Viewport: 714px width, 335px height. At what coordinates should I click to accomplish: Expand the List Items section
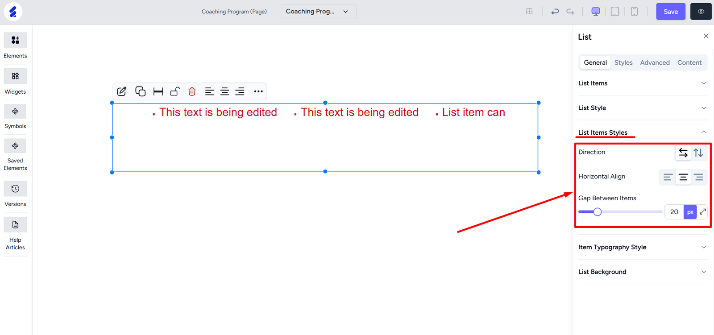tap(642, 83)
